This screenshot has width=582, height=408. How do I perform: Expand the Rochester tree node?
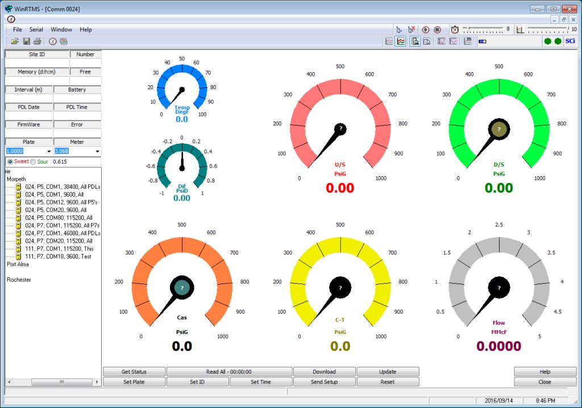click(x=19, y=280)
